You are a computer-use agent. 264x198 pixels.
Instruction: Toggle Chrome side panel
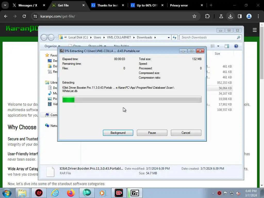click(x=240, y=16)
